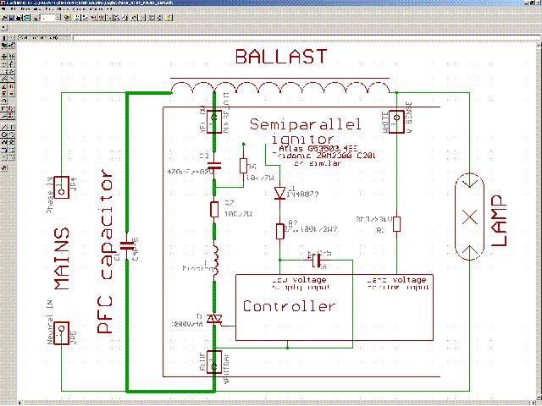Image resolution: width=542 pixels, height=406 pixels.
Task: Click the ERC tool icon
Action: [4, 167]
